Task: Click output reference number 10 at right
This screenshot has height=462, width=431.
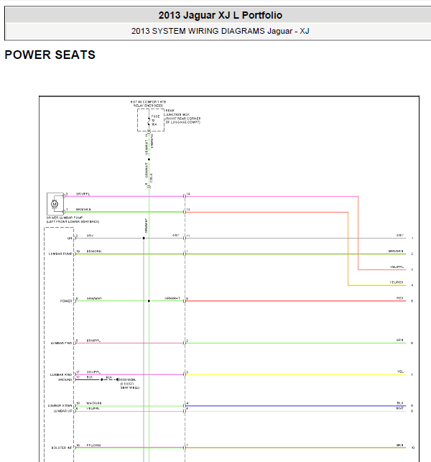Action: pyautogui.click(x=413, y=448)
